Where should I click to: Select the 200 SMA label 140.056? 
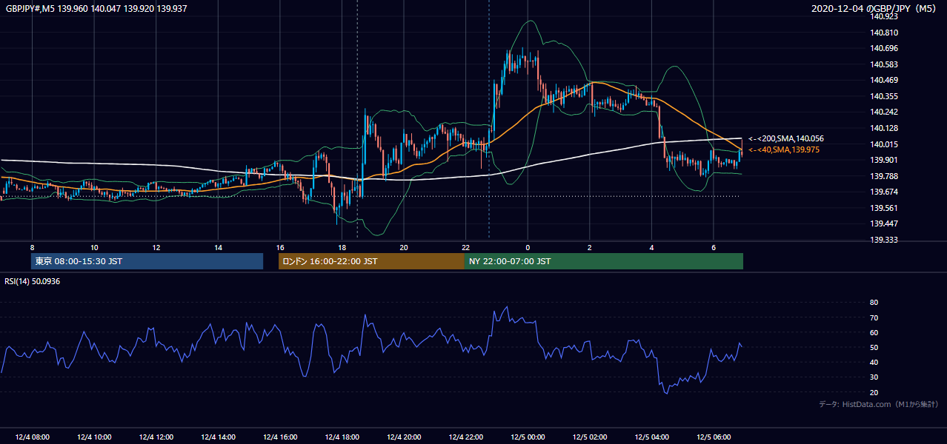tap(786, 138)
